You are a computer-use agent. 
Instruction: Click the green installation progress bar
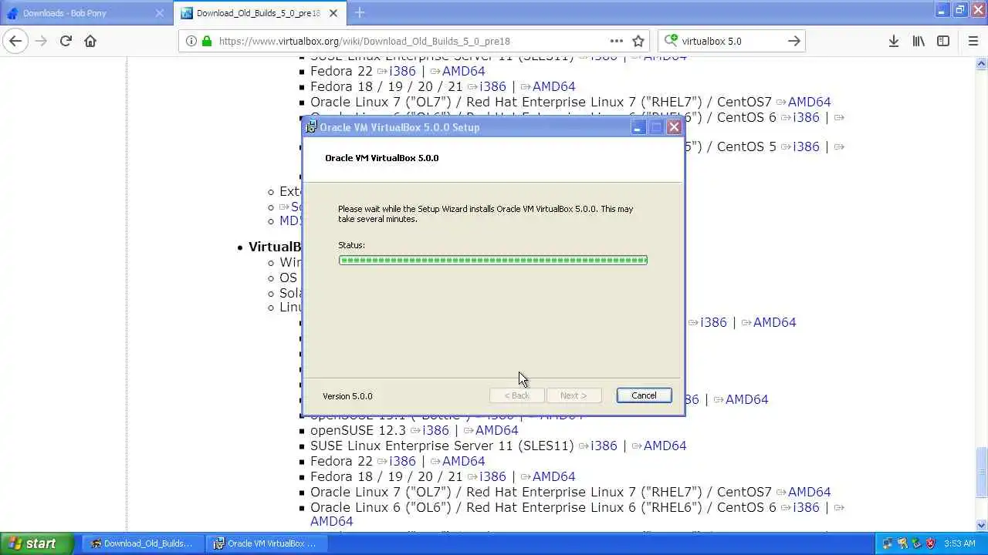point(492,260)
